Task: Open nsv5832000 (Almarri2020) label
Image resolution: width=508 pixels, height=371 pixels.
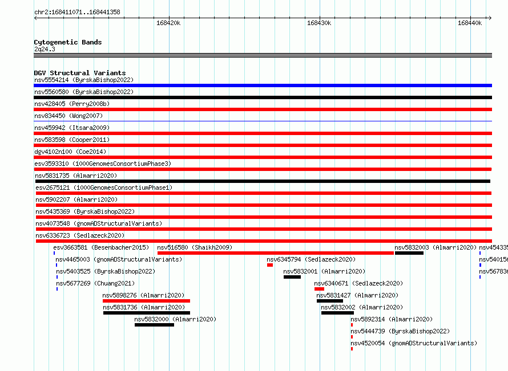Action: [175, 319]
